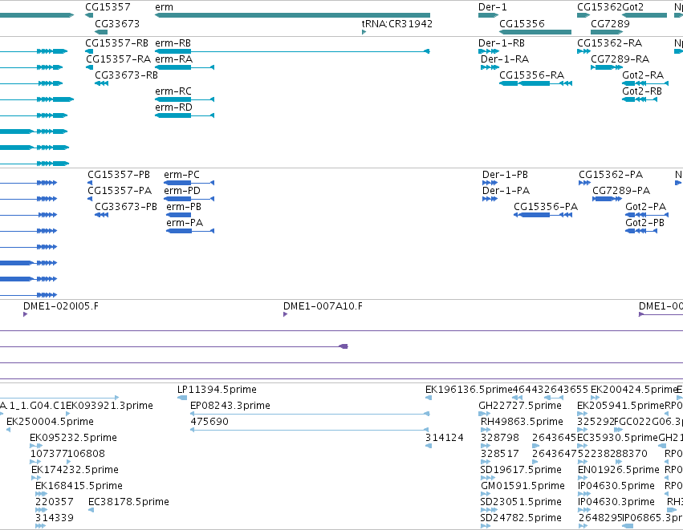Select the erm-RD transcript glyph
The image size is (683, 530).
point(185,115)
